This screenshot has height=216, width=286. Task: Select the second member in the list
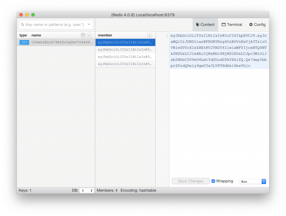[125, 50]
